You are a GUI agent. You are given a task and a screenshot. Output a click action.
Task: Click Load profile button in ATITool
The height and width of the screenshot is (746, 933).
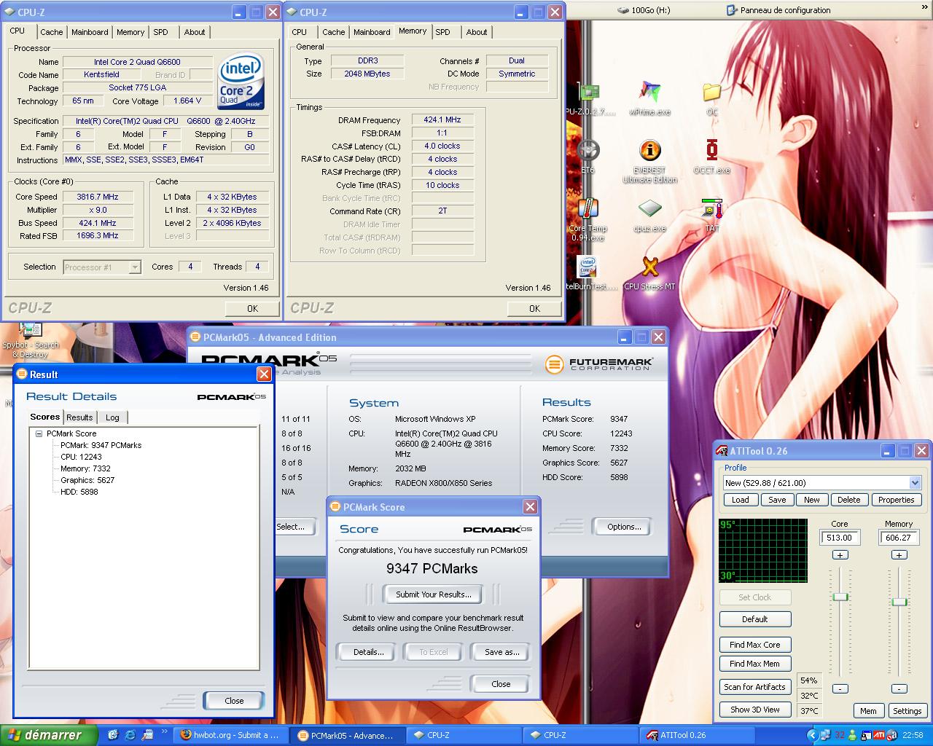[x=740, y=500]
